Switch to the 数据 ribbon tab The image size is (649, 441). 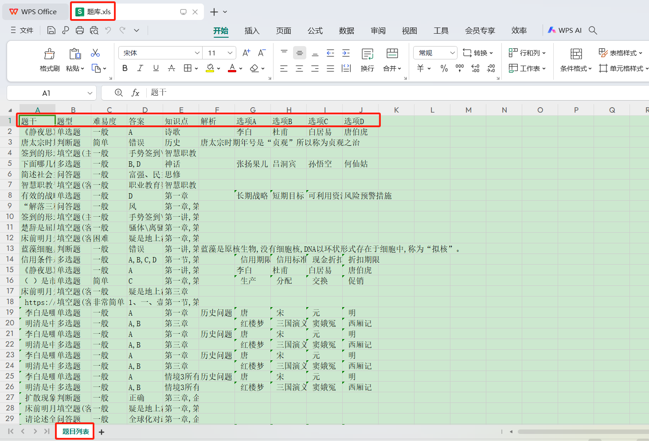coord(346,31)
